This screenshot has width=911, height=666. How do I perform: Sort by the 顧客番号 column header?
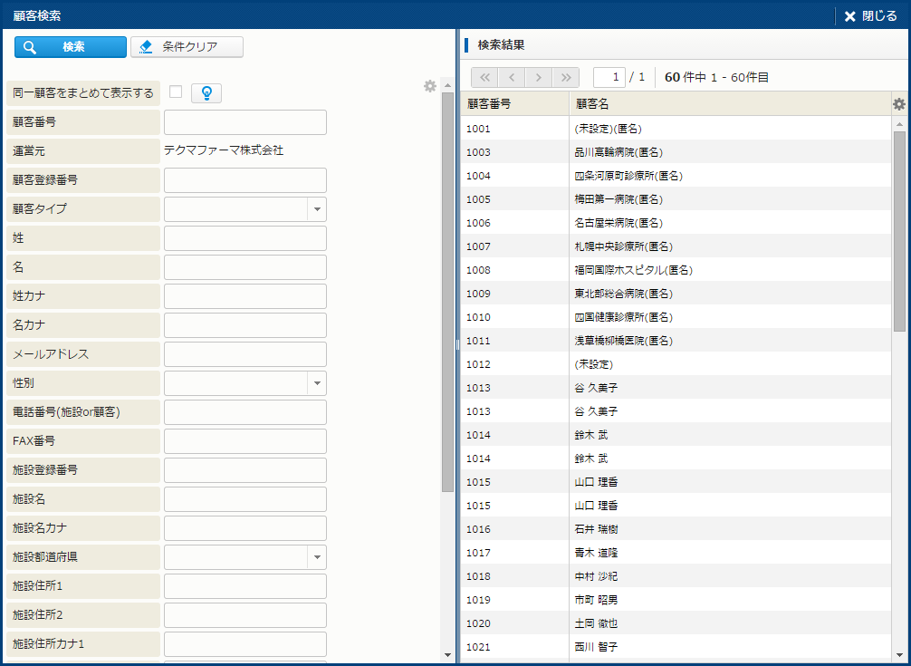pyautogui.click(x=513, y=104)
